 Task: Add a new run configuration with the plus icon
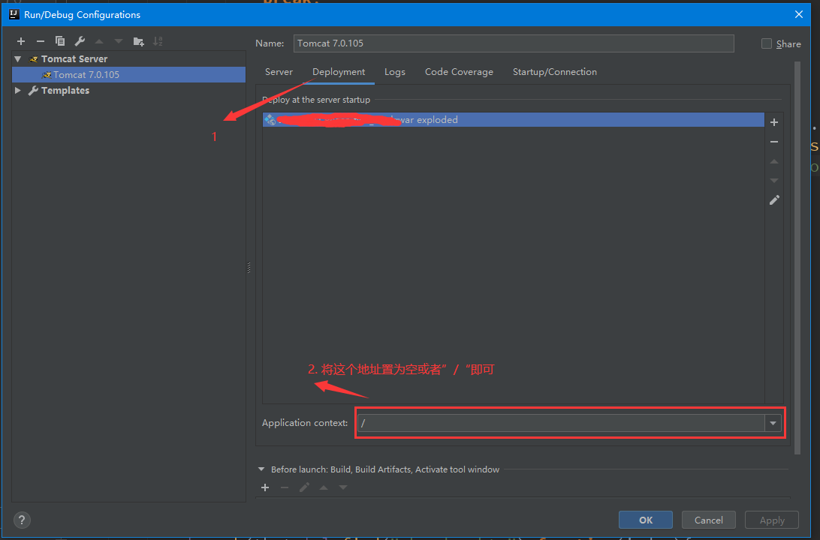pyautogui.click(x=21, y=41)
